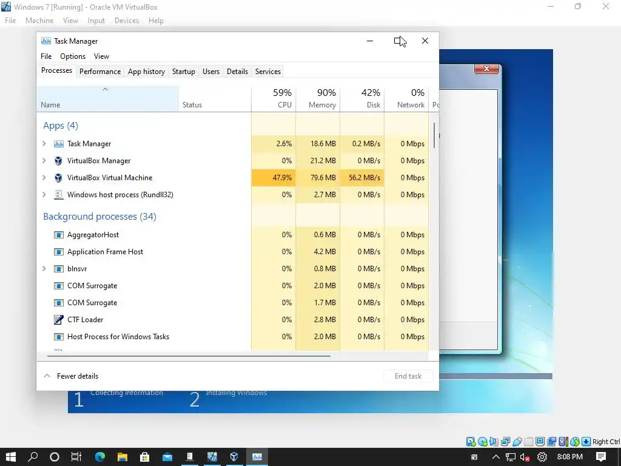Switch to VirtualBox cube icon in taskbar
Screen dimensions: 621x466
[x=234, y=457]
